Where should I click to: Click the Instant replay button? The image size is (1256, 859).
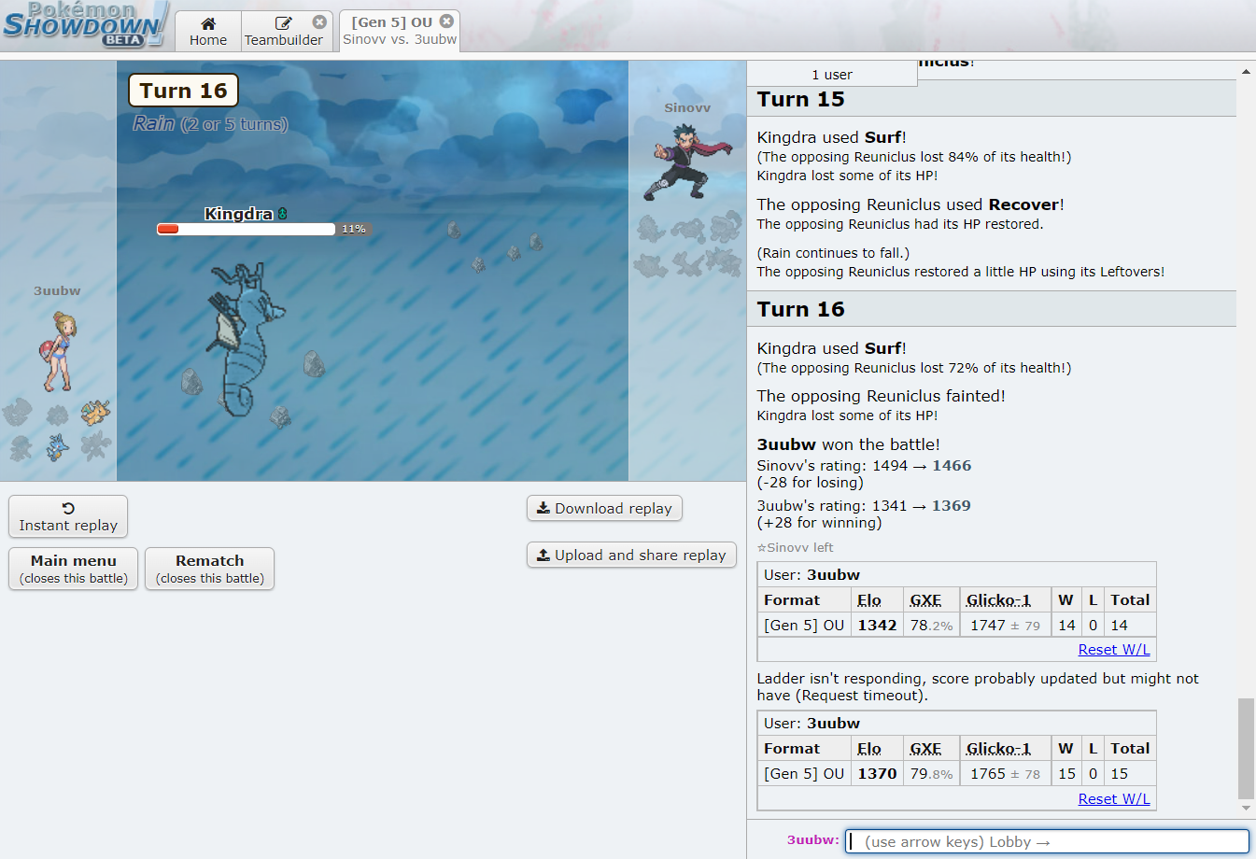(68, 516)
